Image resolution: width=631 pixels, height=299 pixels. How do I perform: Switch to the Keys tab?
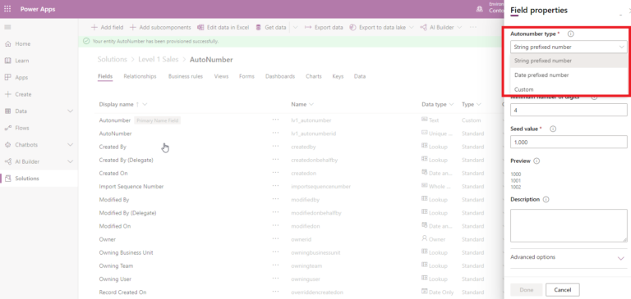(x=338, y=76)
